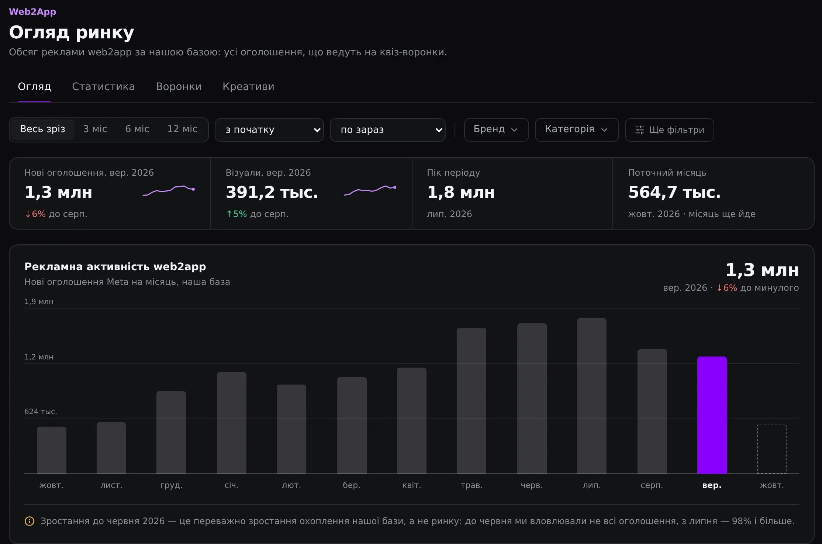Click the Пік періоду 1,8 млн value

pyautogui.click(x=461, y=192)
